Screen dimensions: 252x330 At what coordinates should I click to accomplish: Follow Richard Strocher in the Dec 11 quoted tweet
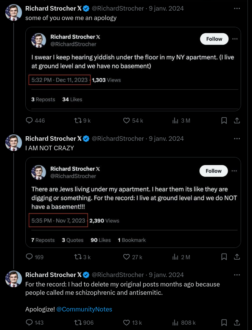[214, 39]
